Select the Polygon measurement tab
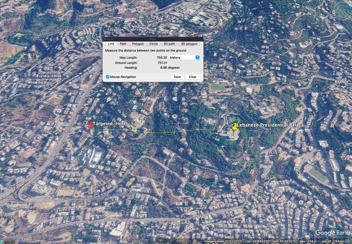The height and width of the screenshot is (244, 352). 138,44
